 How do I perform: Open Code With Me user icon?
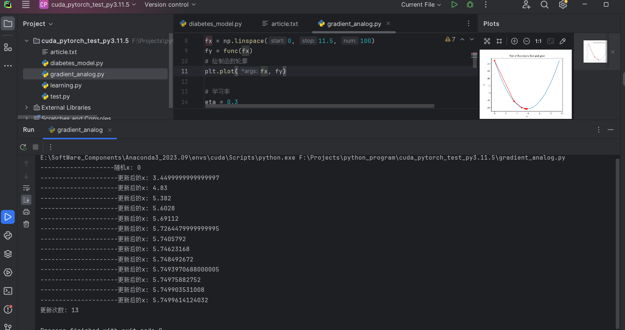coord(526,4)
